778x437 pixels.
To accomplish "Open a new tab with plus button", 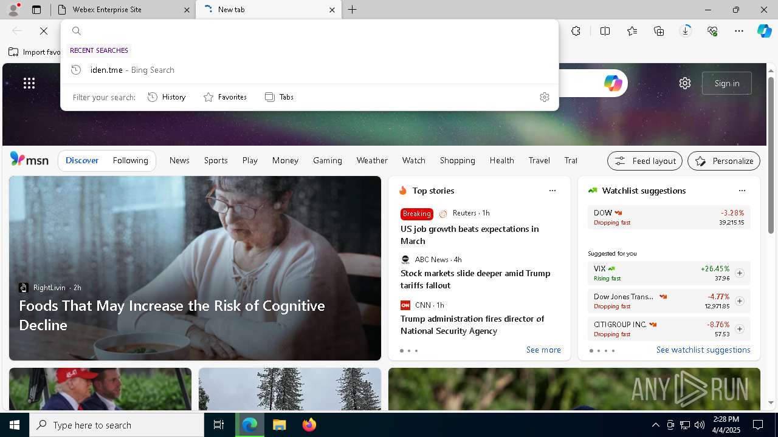I will point(352,10).
